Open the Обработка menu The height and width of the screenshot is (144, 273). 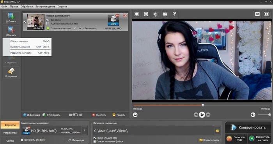click(27, 7)
